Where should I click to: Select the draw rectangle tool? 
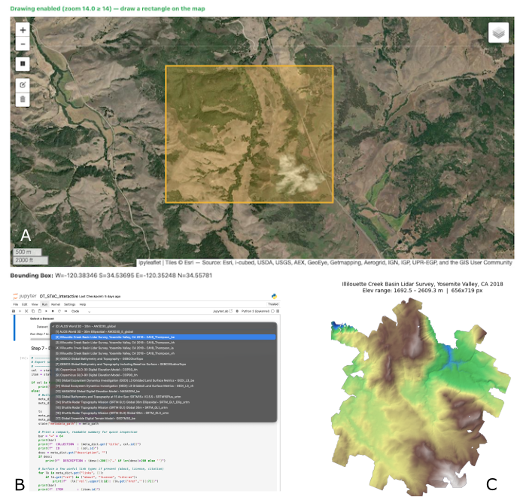coord(23,64)
